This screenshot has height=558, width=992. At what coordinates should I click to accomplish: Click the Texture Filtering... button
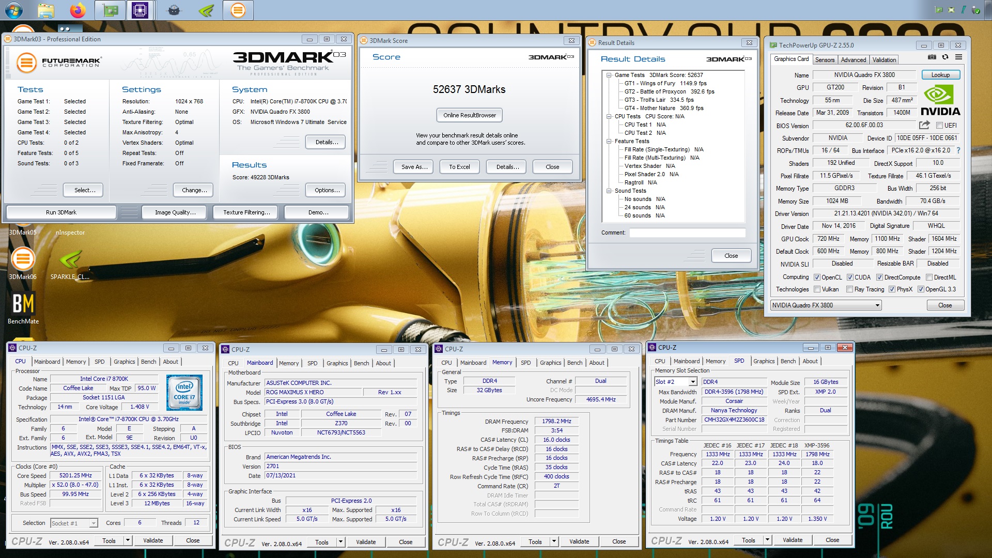click(x=246, y=212)
